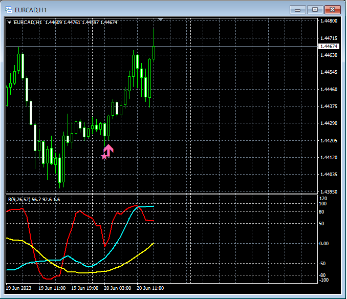The width and height of the screenshot is (347, 299).
Task: Click the pink up-arrow signal marker
Action: (x=109, y=151)
